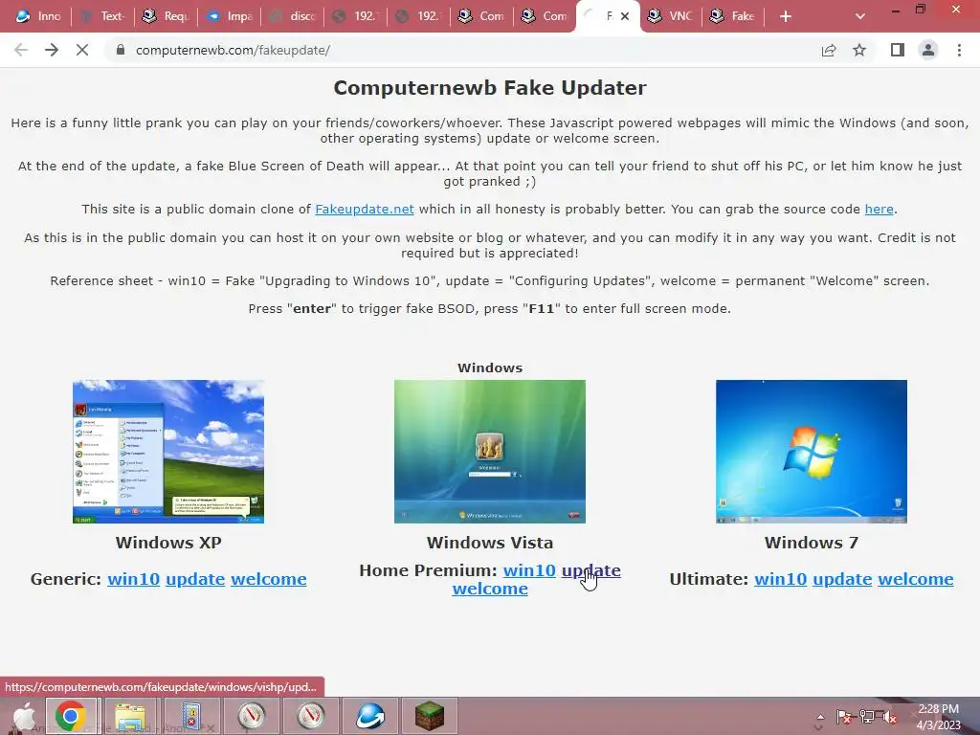Go back to the previous page
The width and height of the screenshot is (980, 735).
coord(21,50)
